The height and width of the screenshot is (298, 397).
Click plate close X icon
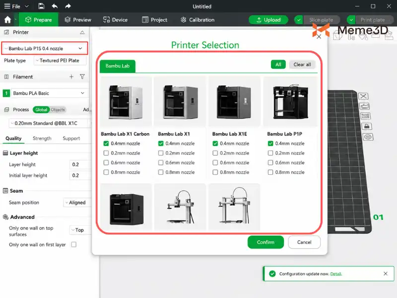(363, 96)
